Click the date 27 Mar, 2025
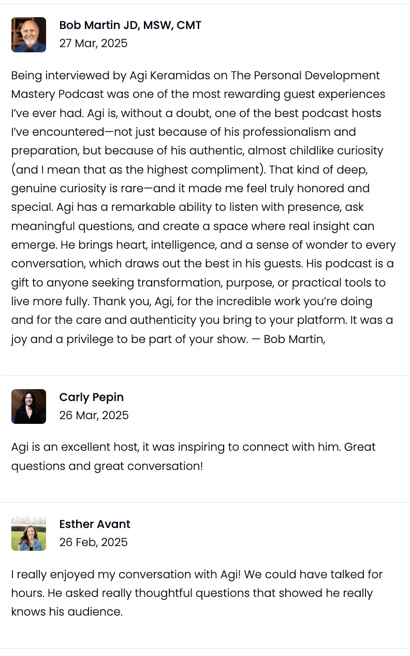410x656 pixels. (x=93, y=43)
